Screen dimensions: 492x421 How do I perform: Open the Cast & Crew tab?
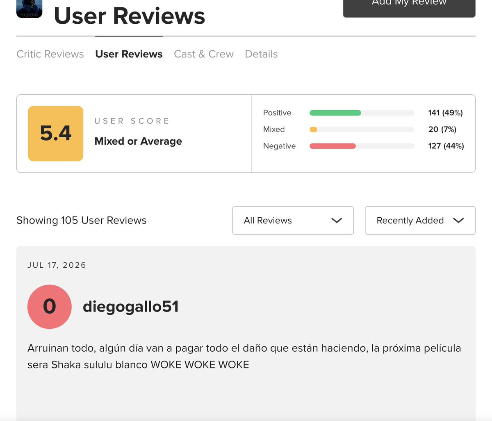[x=204, y=54]
